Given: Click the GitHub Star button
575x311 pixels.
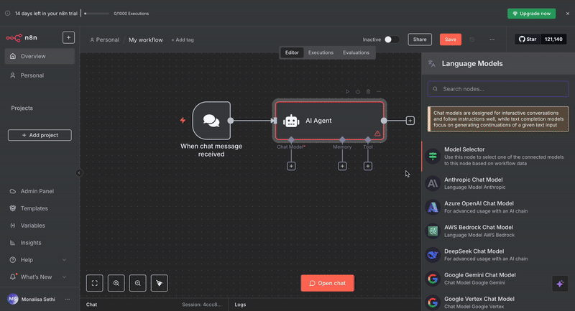Looking at the screenshot, I should click(528, 40).
